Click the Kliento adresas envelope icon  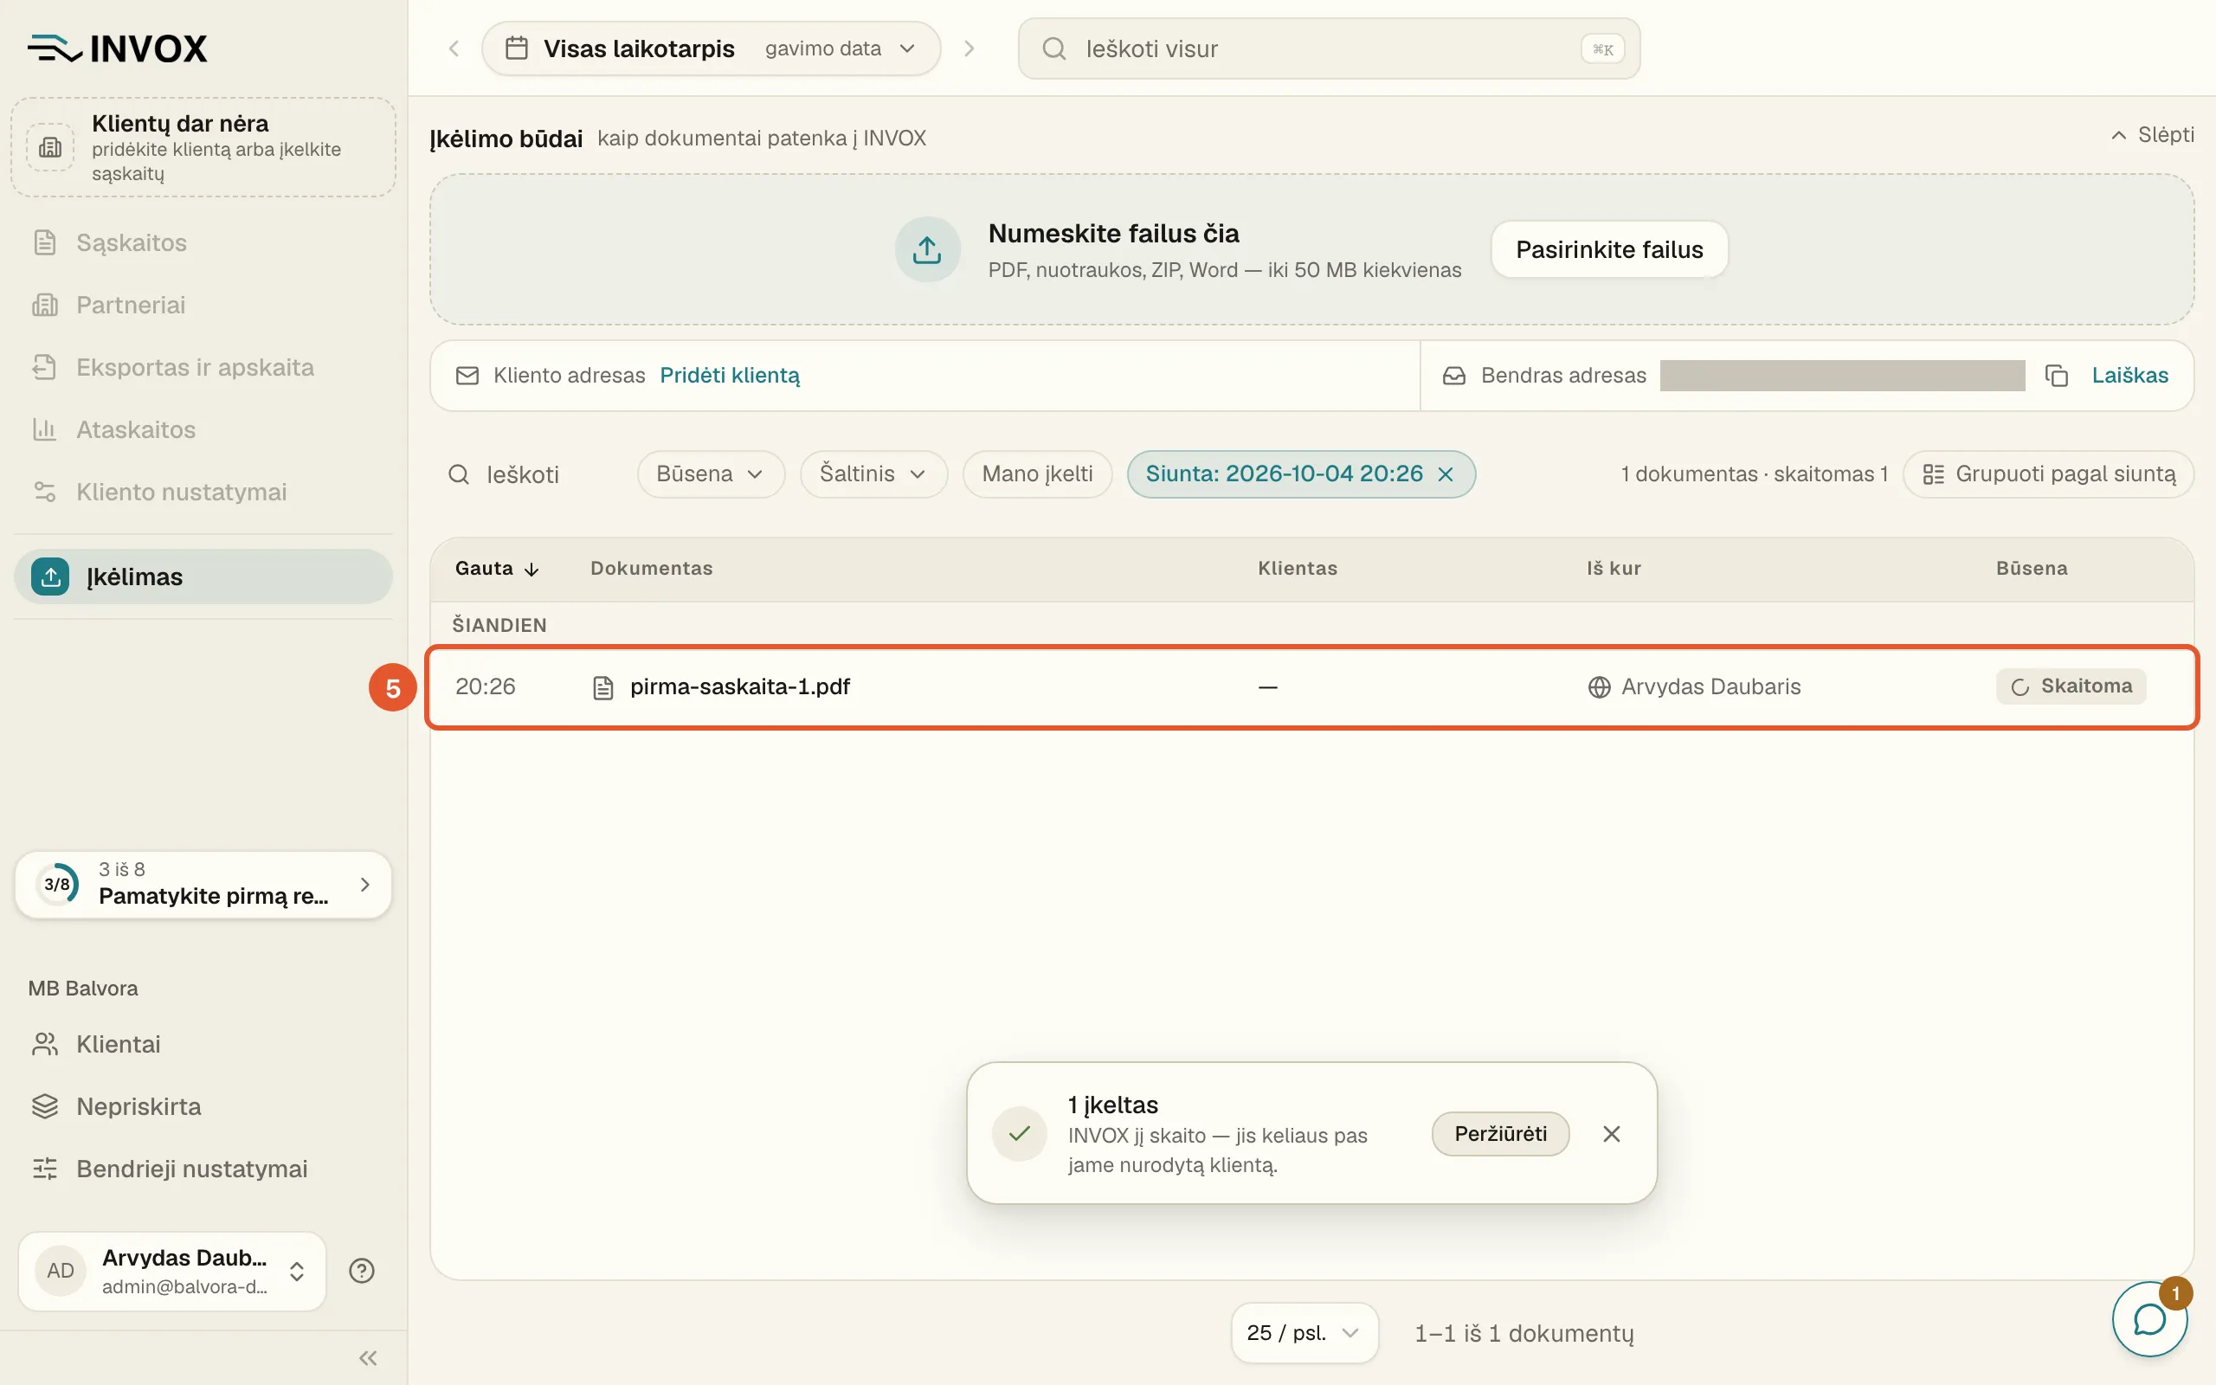point(467,376)
